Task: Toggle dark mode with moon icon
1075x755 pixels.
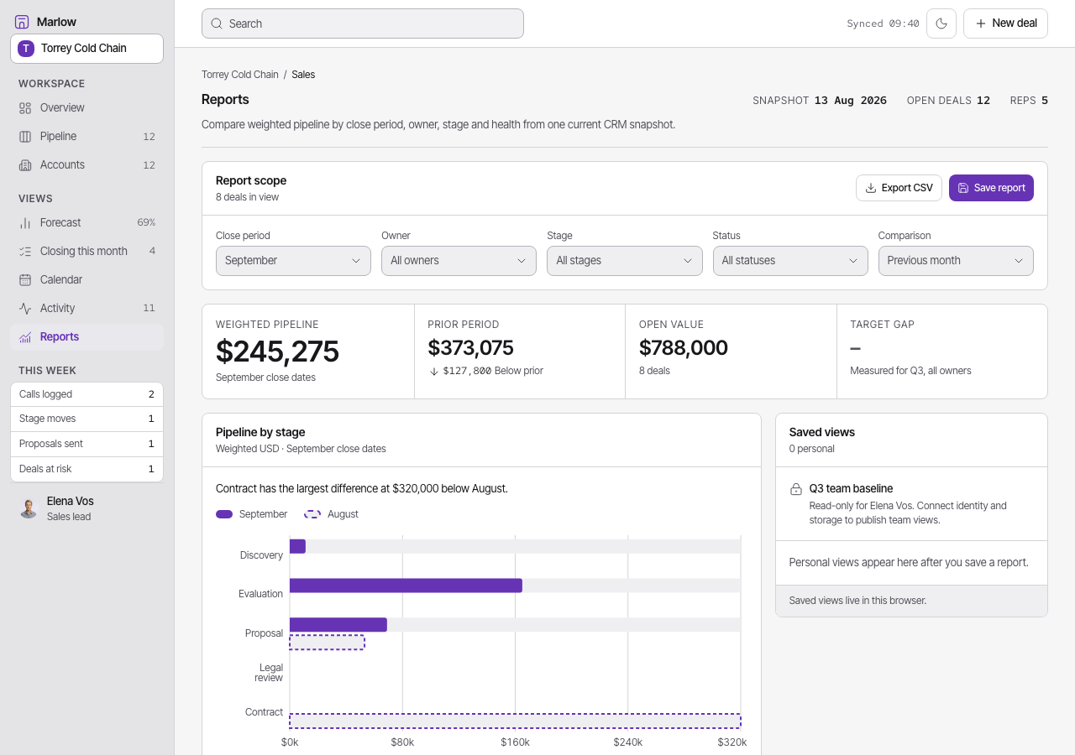Action: (941, 23)
